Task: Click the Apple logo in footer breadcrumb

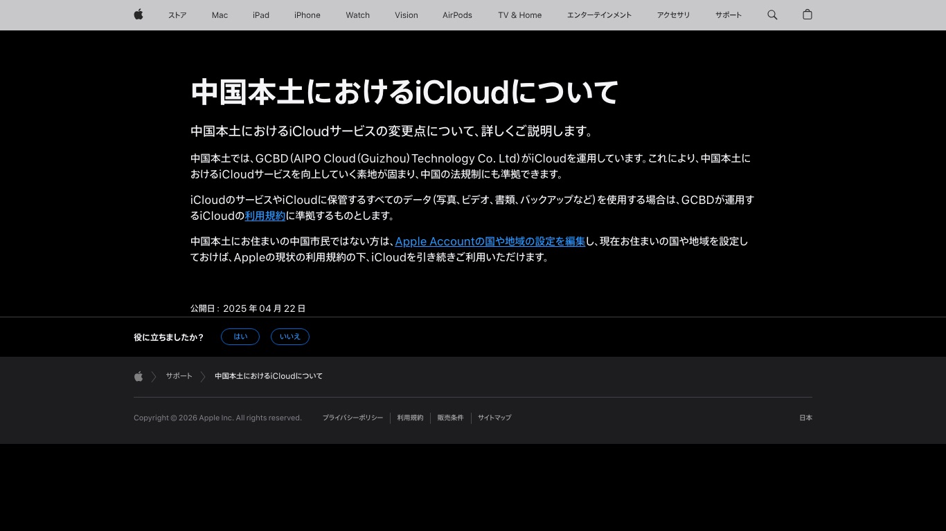Action: [x=139, y=376]
